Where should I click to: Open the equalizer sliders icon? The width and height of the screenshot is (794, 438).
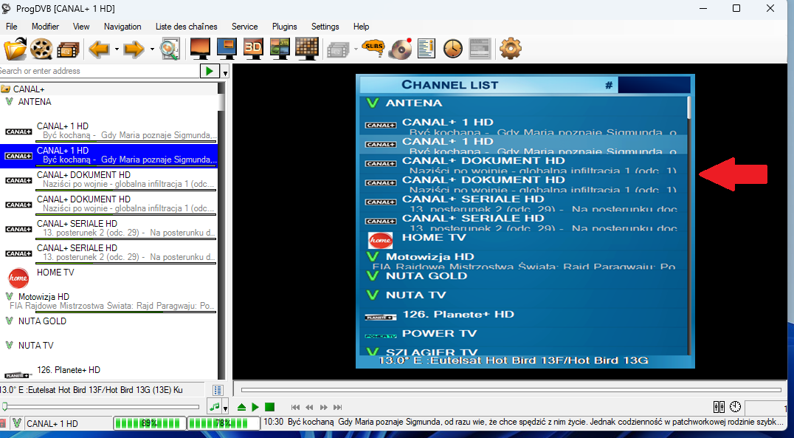tap(719, 406)
